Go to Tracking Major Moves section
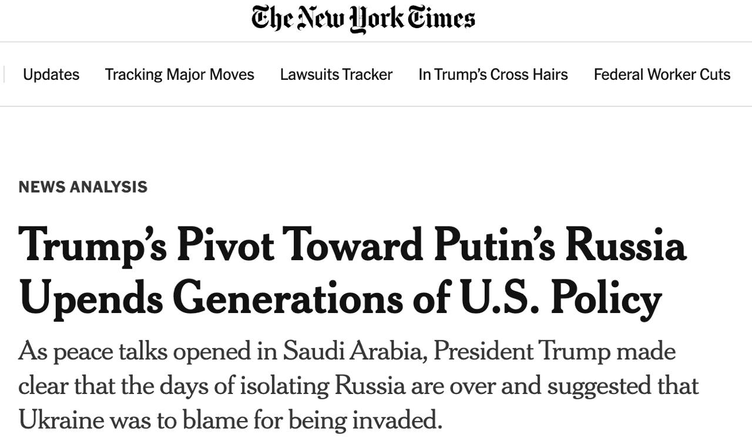752x448 pixels. pyautogui.click(x=179, y=75)
